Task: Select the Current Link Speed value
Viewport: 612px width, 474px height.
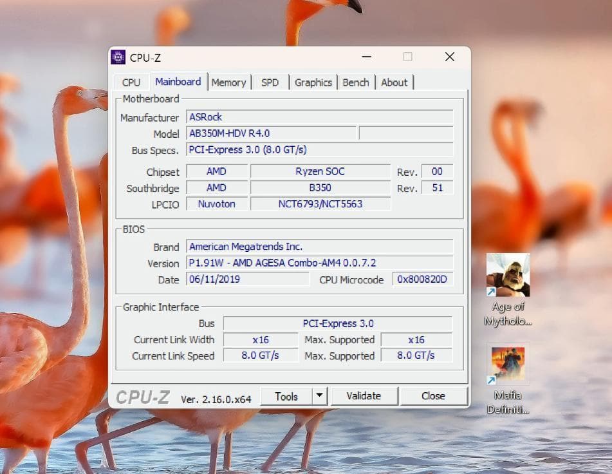Action: click(260, 355)
